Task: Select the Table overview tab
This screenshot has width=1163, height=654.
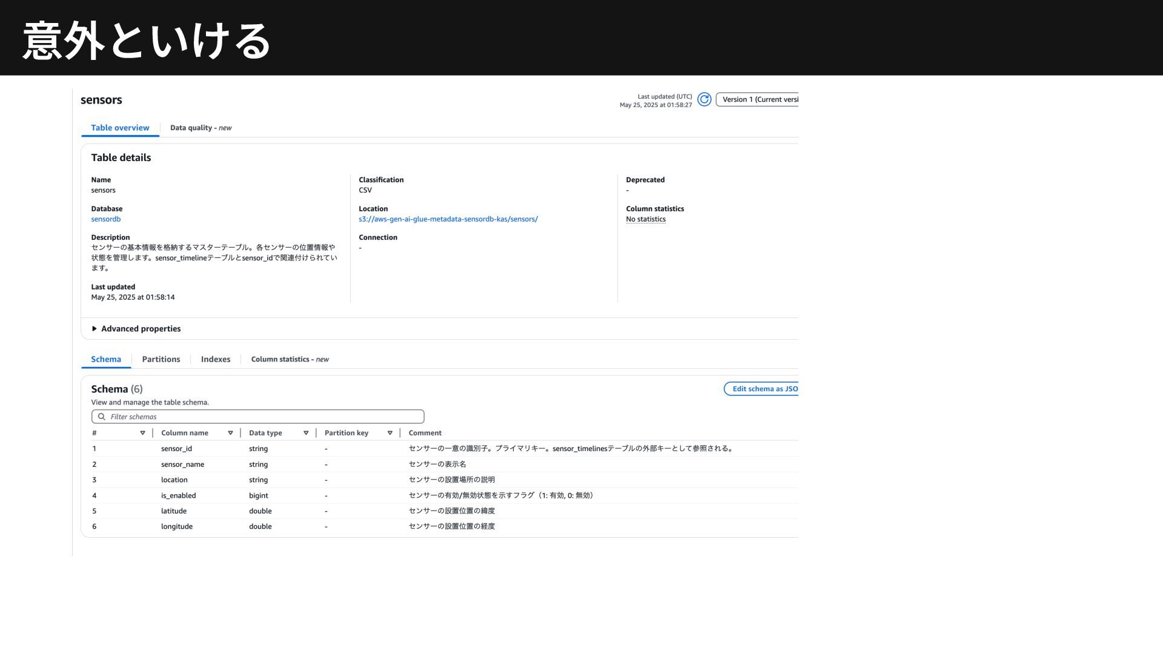Action: [x=120, y=128]
